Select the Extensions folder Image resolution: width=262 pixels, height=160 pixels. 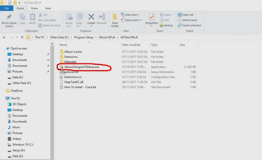(71, 57)
